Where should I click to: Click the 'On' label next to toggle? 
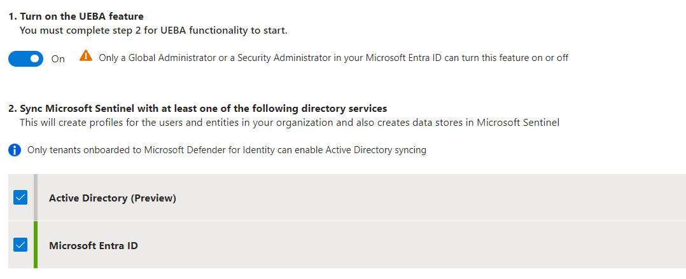tap(58, 59)
